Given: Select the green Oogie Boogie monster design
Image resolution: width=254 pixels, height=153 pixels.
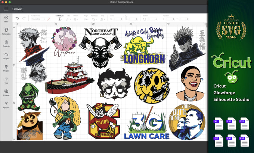Looking at the screenshot, I should coord(29,97).
